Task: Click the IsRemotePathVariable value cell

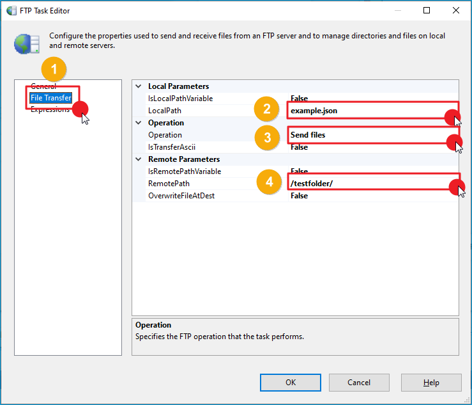Action: [x=370, y=171]
